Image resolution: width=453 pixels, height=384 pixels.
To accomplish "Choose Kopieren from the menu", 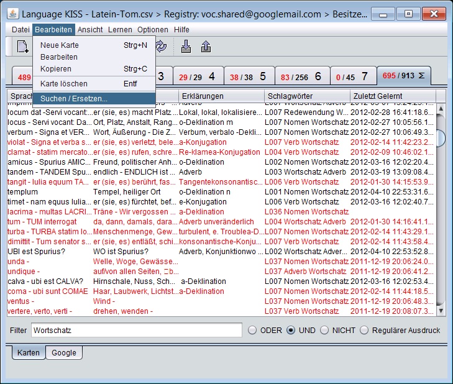I will coord(94,69).
